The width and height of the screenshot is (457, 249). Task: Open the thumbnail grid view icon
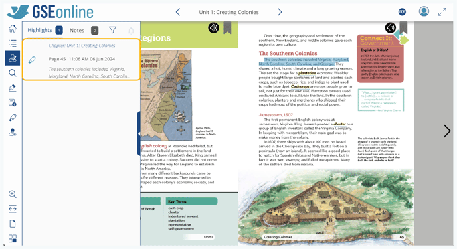13,238
